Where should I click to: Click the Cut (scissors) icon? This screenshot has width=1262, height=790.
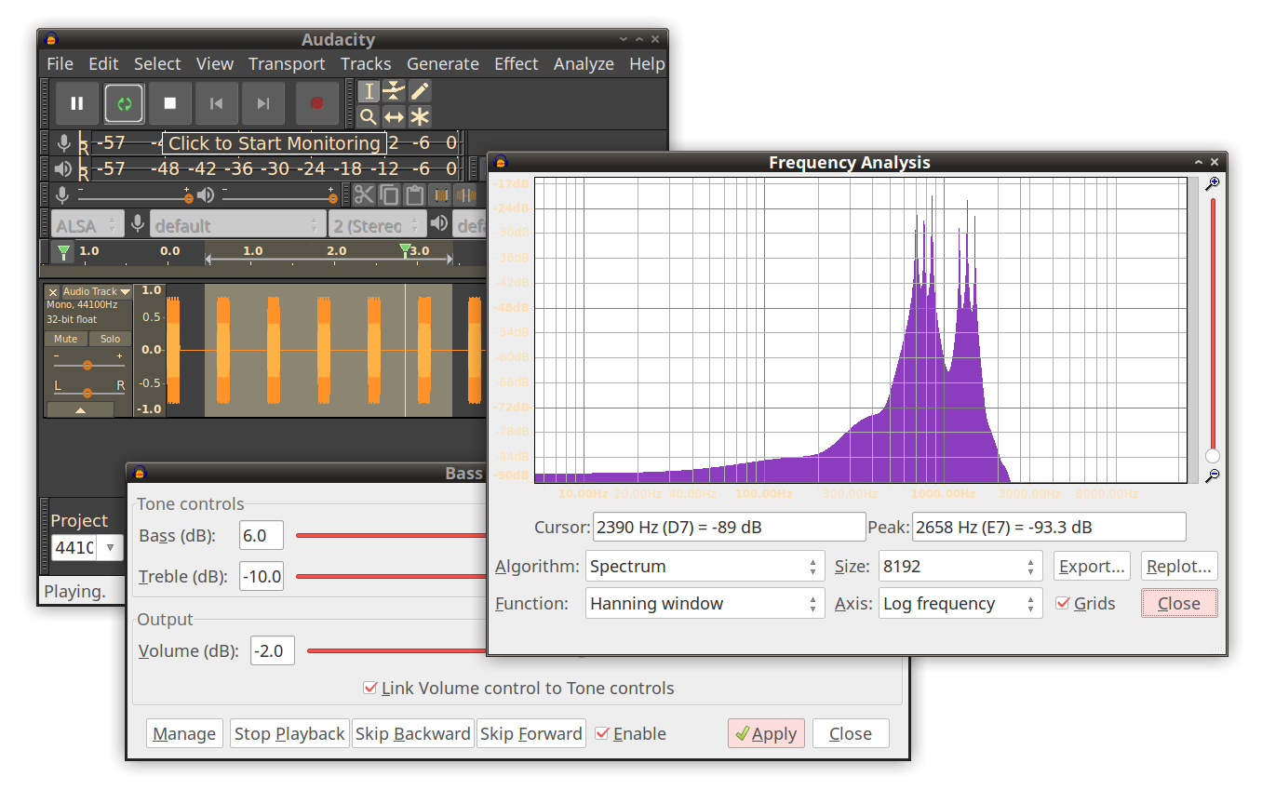pyautogui.click(x=364, y=195)
